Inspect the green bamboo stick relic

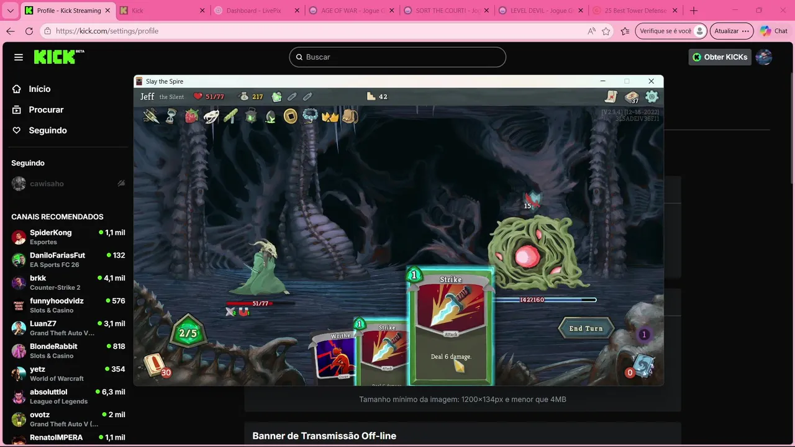click(x=231, y=116)
